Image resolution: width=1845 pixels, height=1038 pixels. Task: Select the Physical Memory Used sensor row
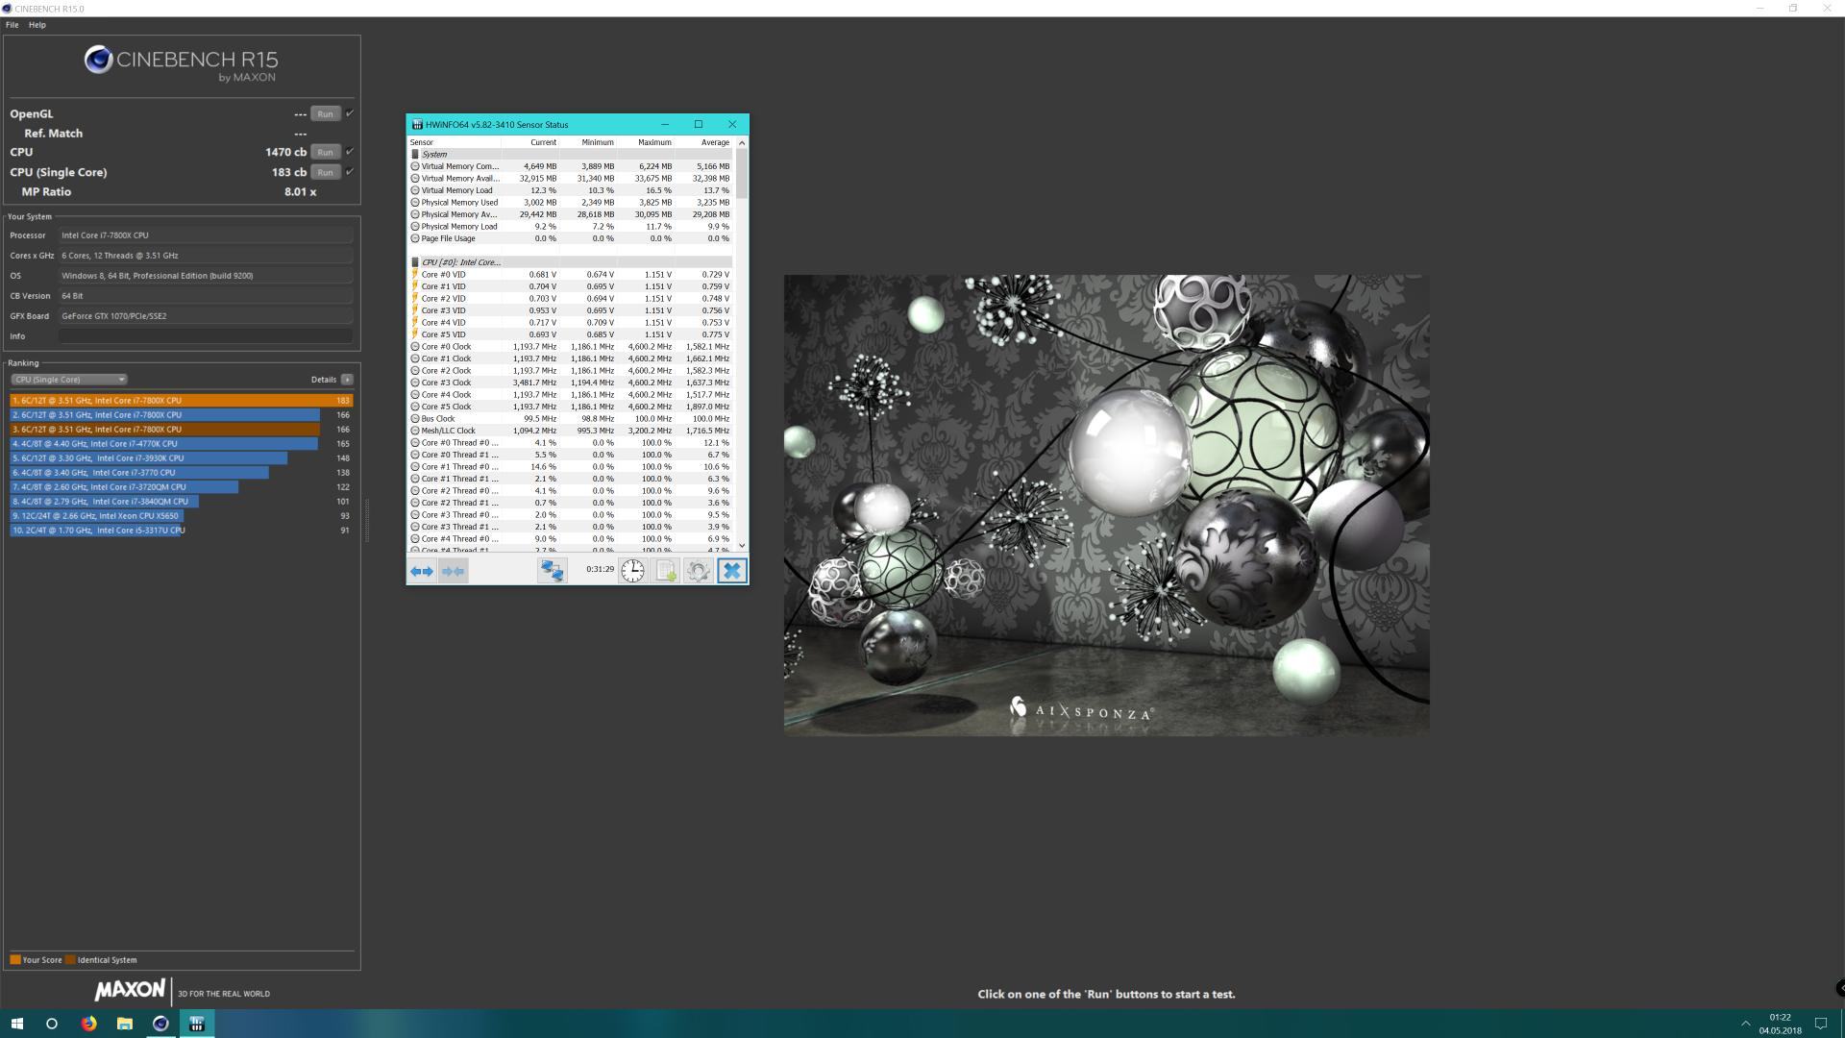(x=571, y=203)
